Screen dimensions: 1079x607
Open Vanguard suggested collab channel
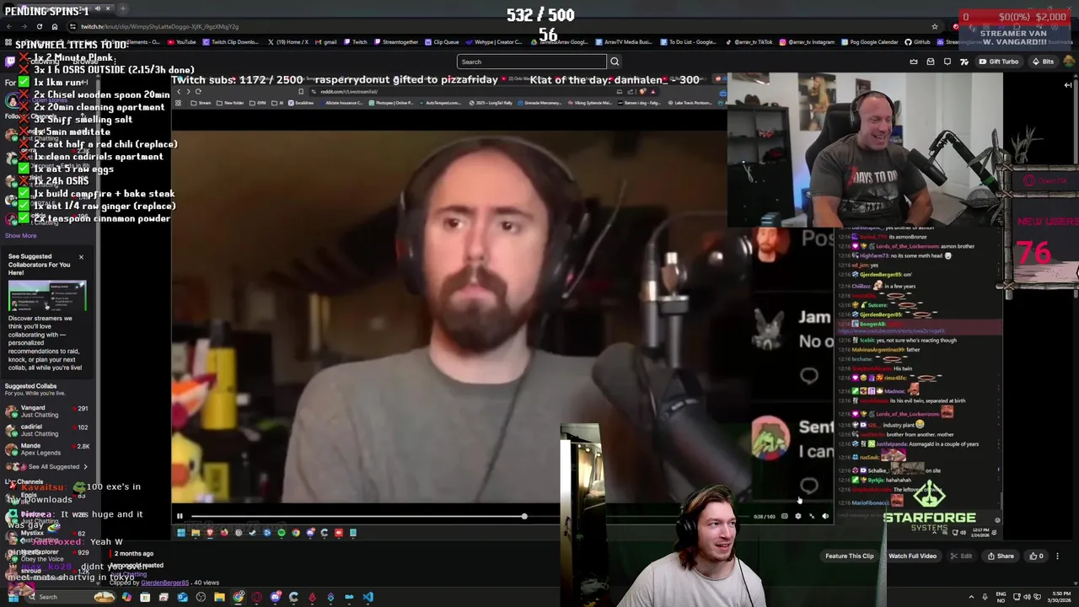click(x=46, y=411)
